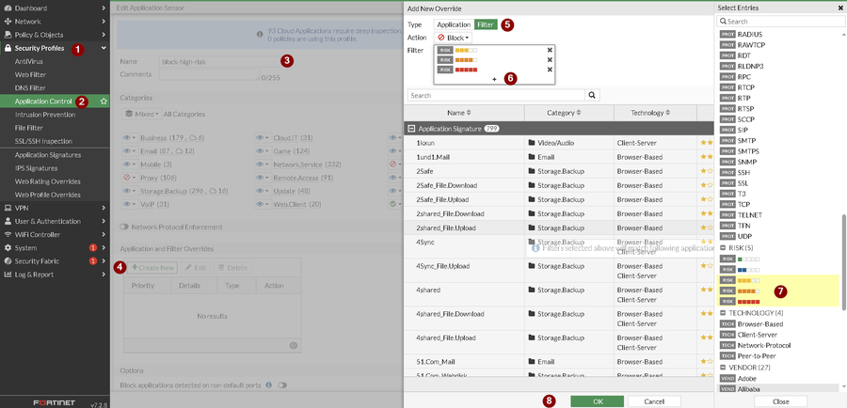
Task: Click the System gear icon
Action: click(x=8, y=248)
